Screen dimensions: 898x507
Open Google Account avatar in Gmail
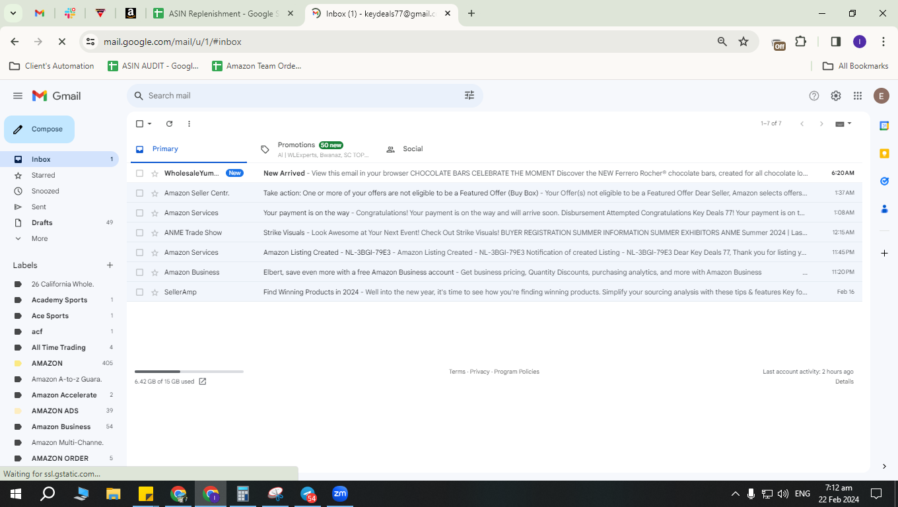coord(881,96)
